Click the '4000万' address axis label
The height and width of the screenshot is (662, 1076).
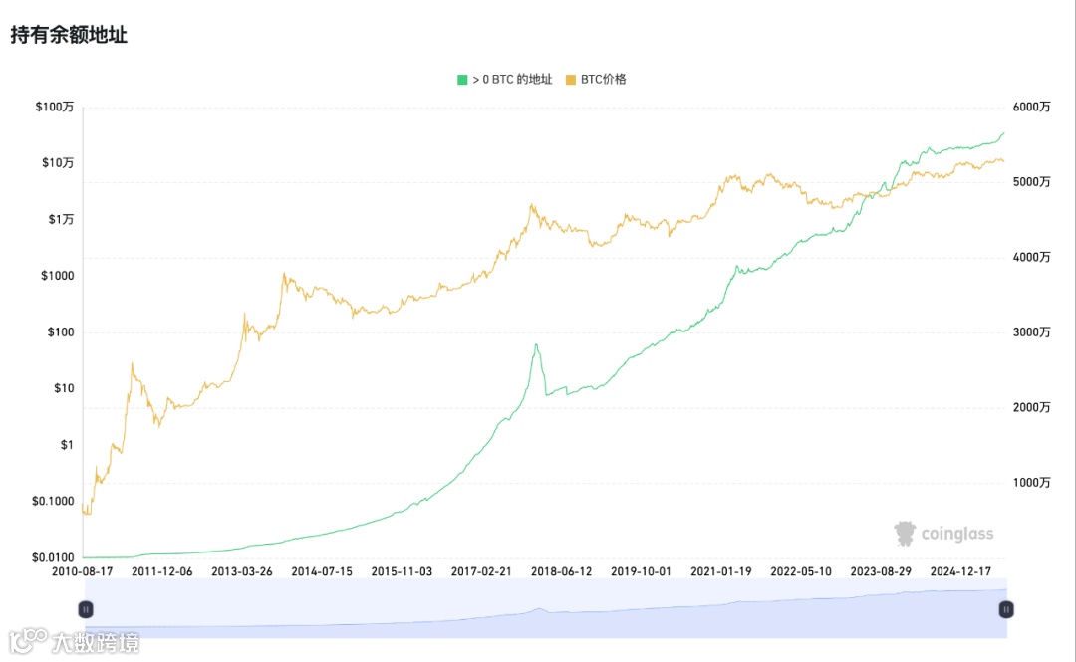coord(1031,257)
